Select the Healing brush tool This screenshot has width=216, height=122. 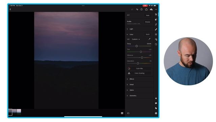coord(156,29)
